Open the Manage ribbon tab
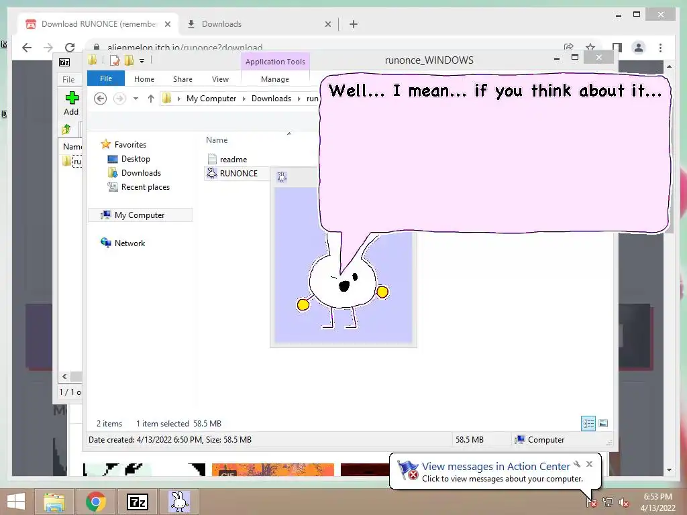Image resolution: width=687 pixels, height=515 pixels. [275, 79]
